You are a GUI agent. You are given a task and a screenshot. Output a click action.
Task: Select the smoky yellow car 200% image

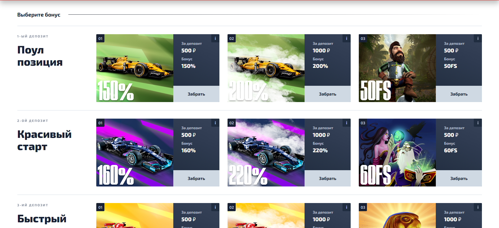pos(266,68)
